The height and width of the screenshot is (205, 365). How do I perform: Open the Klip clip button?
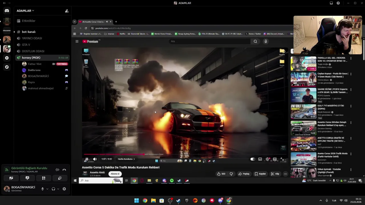pos(275,174)
